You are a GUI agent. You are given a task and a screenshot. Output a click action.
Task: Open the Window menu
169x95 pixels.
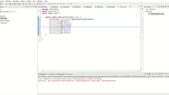point(40,1)
